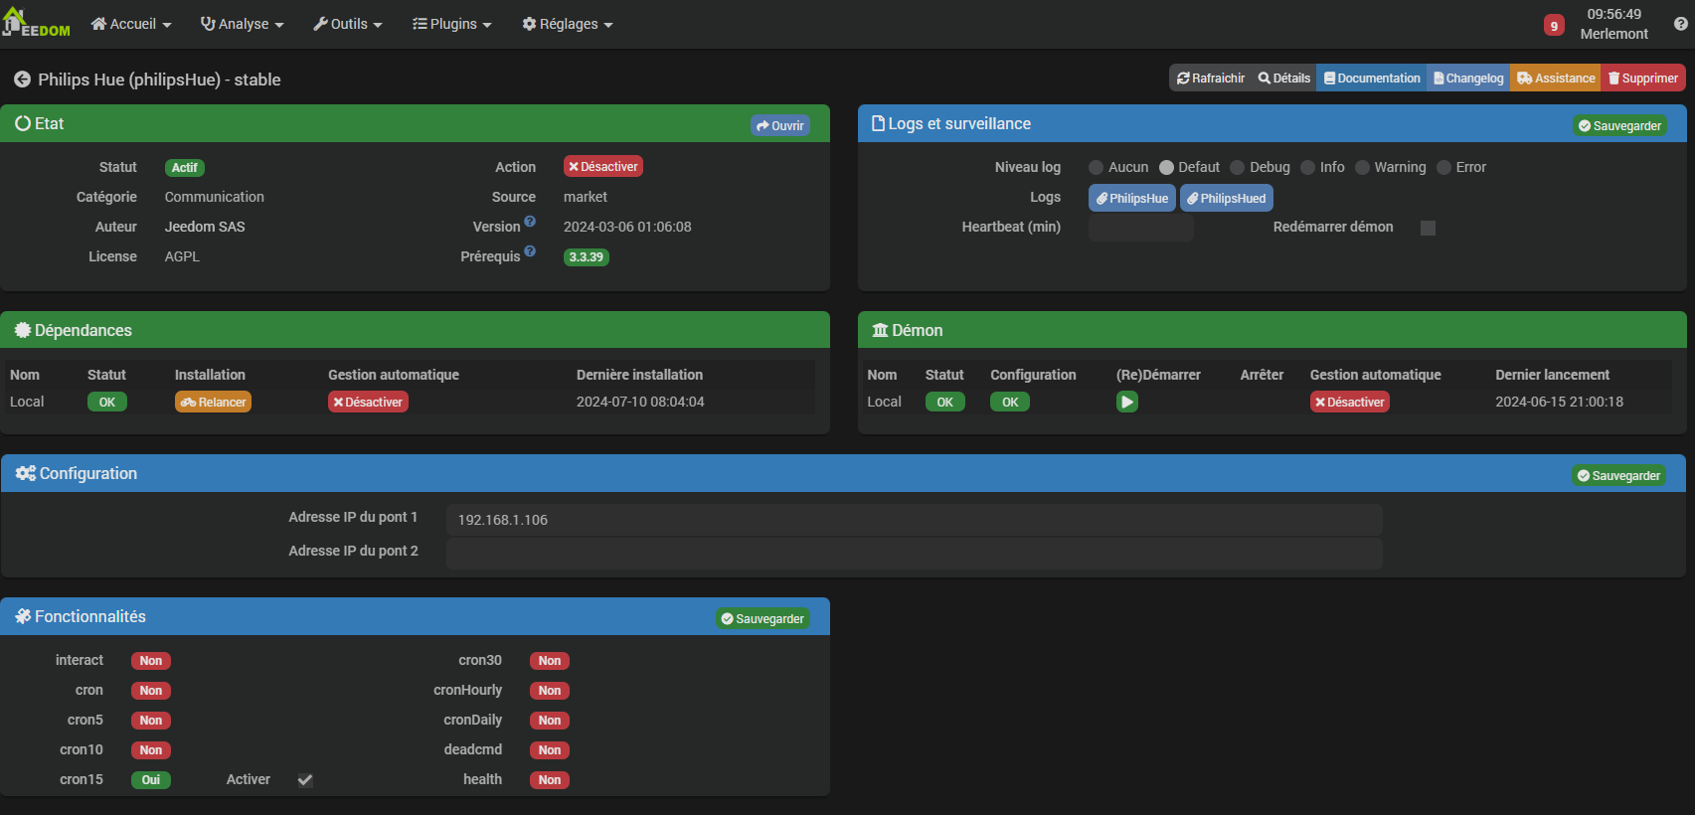Click the OK status badge in Dépendances
Viewport: 1695px width, 815px height.
point(107,403)
